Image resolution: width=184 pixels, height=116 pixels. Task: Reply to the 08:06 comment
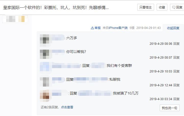(x=177, y=44)
